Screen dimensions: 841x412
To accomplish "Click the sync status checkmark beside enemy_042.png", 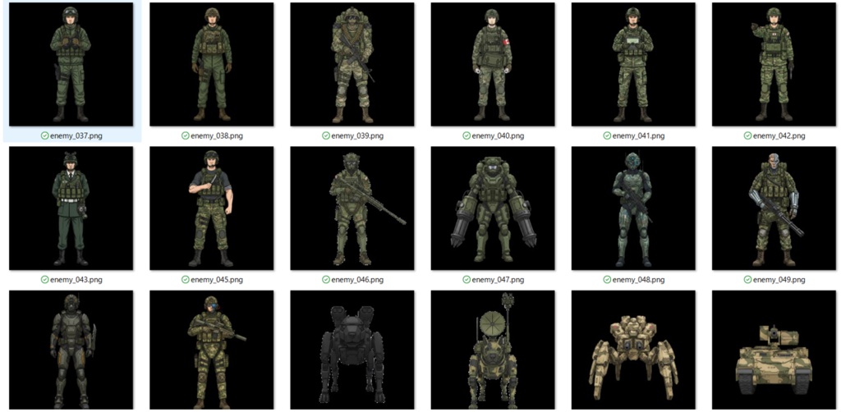I will coord(747,136).
